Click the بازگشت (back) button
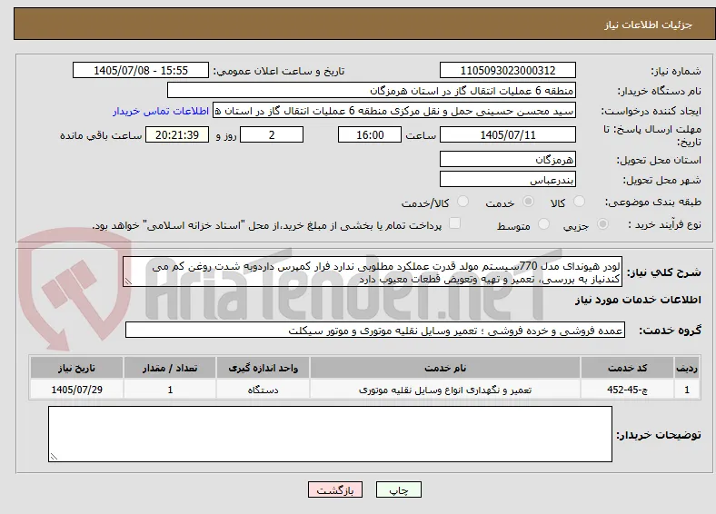This screenshot has width=716, height=514. (x=335, y=489)
